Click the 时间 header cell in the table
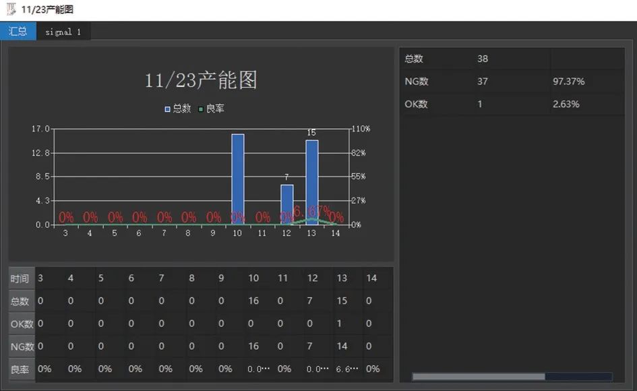The height and width of the screenshot is (391, 637). (x=20, y=278)
